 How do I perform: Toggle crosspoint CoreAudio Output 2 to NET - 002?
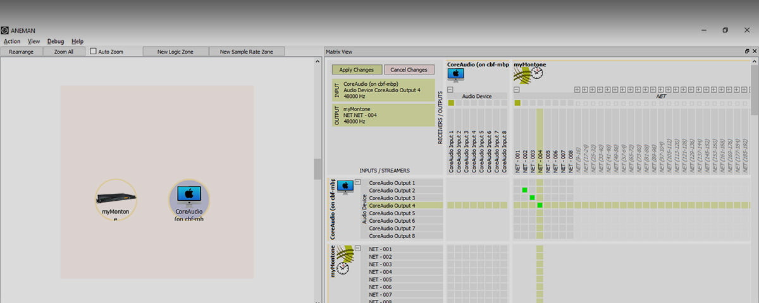pos(524,190)
